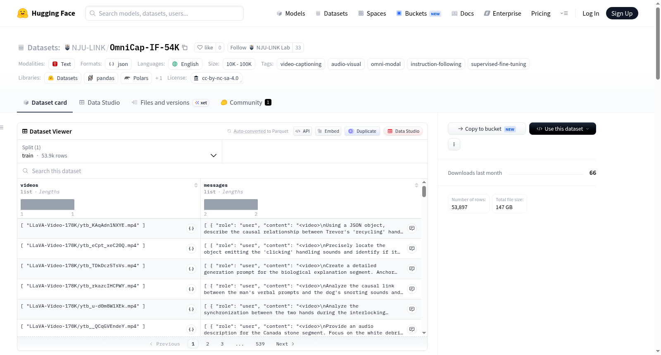Open conversation view for the 'Create a detailed' message
661x355 pixels.
412,269
